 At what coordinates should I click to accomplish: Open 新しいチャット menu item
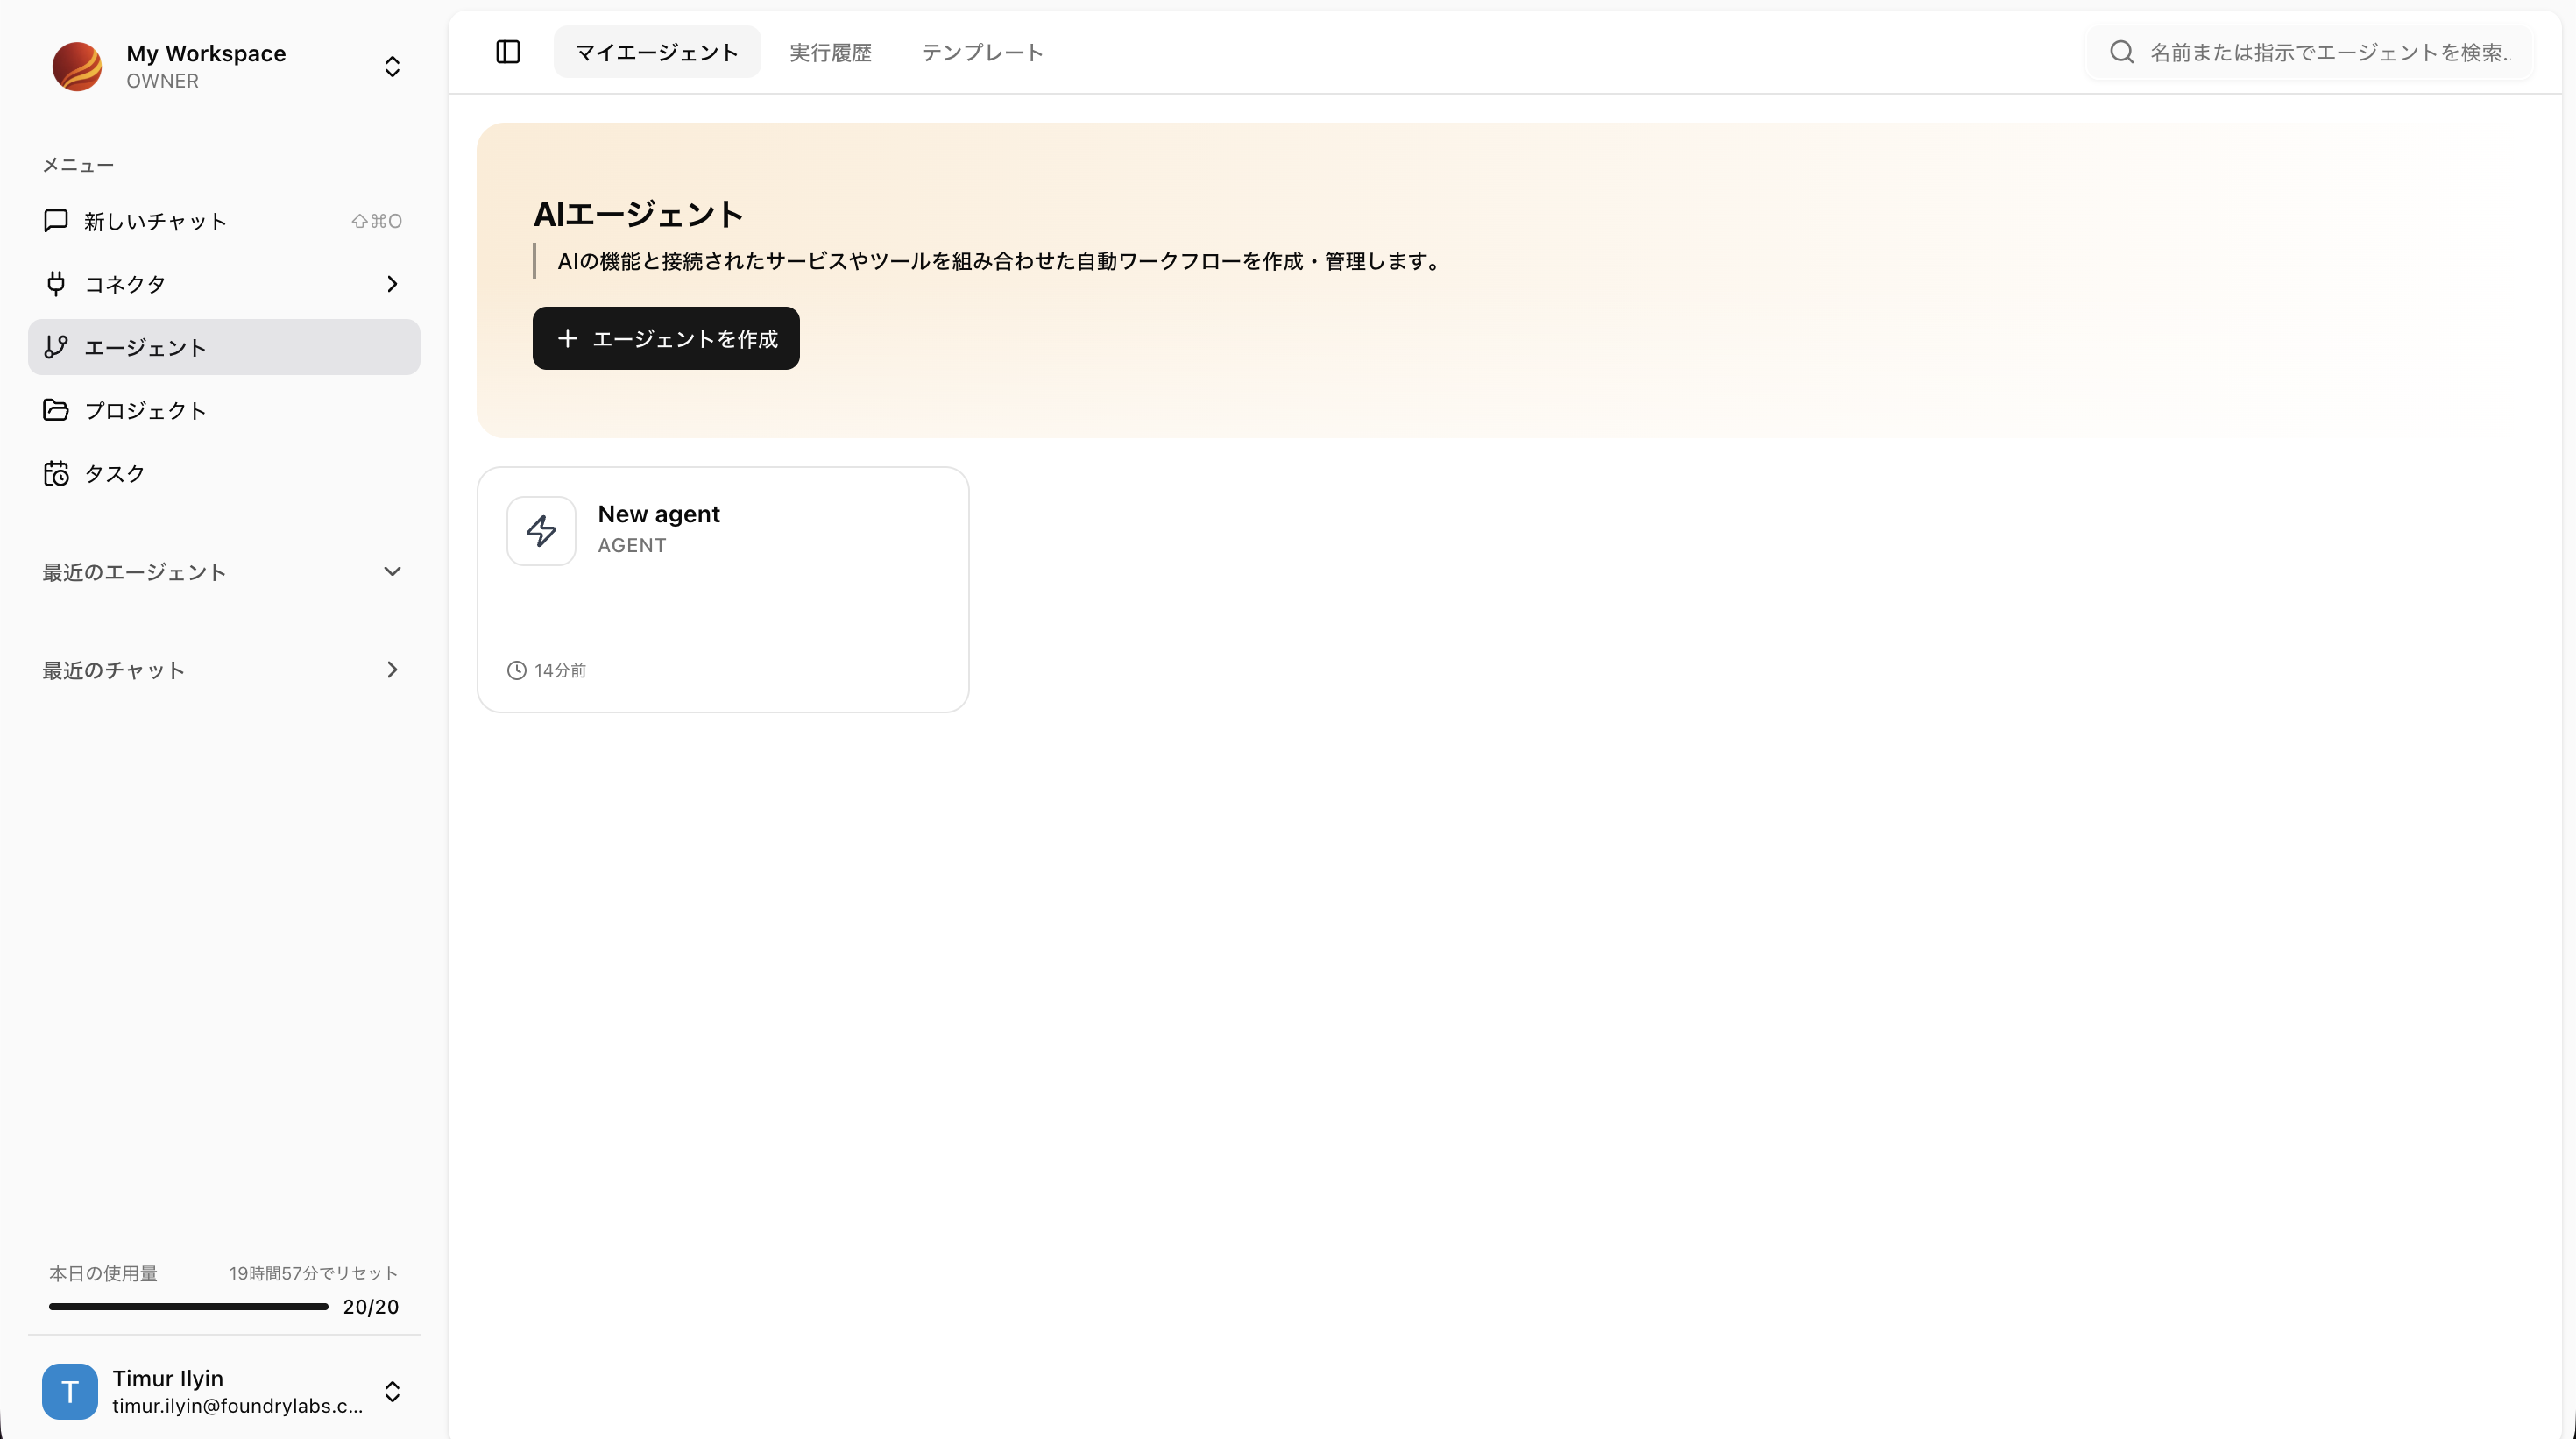point(224,221)
